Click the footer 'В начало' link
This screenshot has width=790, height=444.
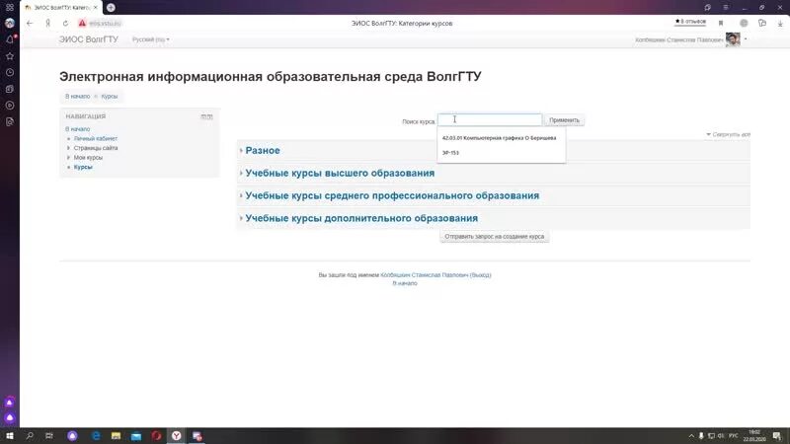click(x=405, y=283)
